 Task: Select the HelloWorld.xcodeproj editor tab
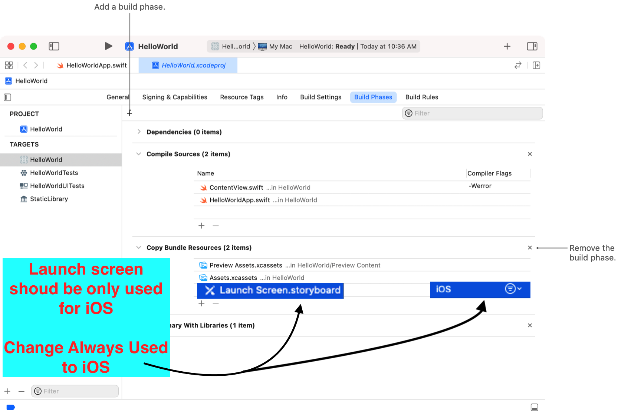188,65
